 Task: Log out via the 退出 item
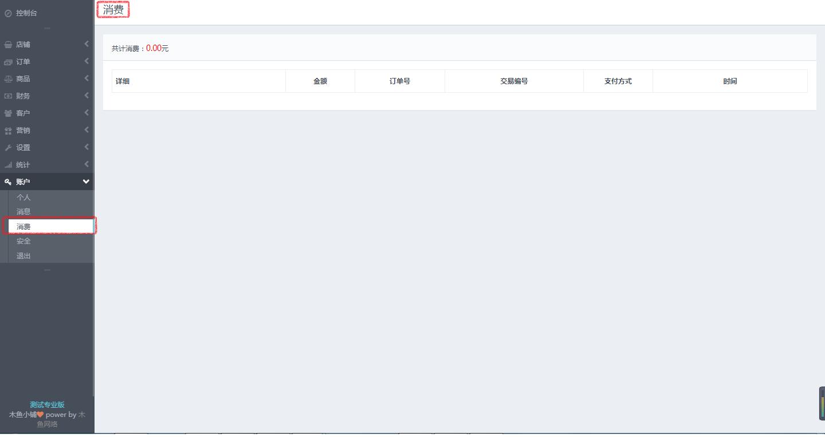[23, 256]
